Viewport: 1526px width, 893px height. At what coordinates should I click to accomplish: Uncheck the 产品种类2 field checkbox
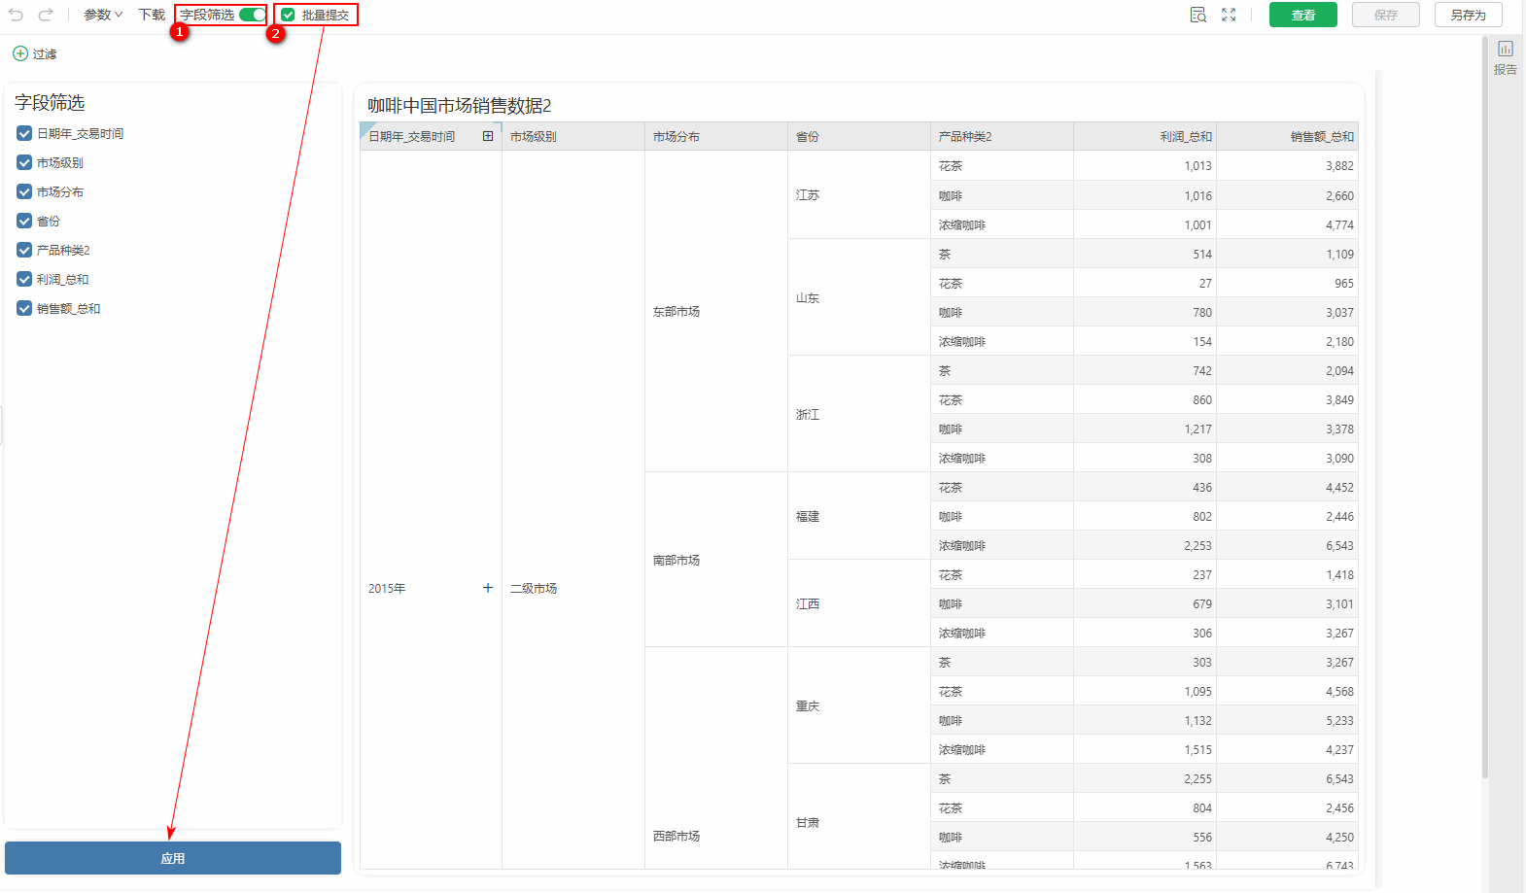[x=24, y=250]
